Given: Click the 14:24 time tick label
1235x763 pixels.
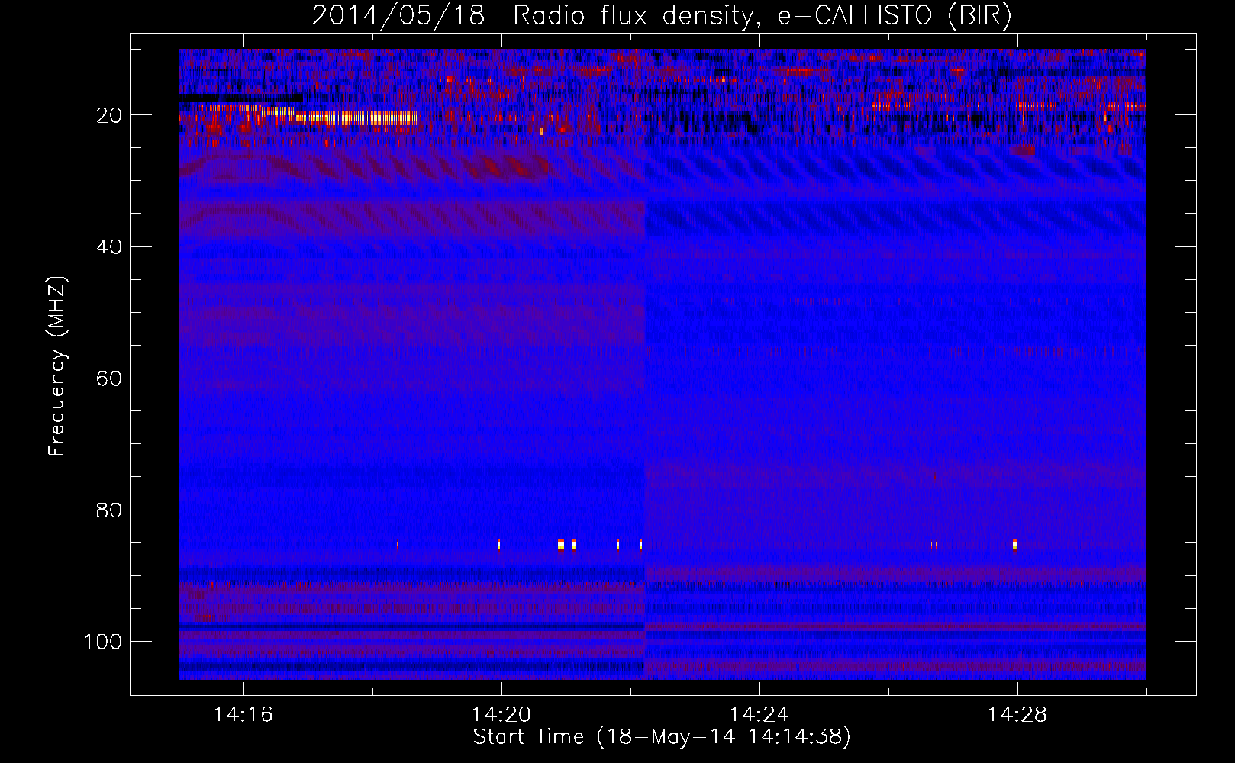Looking at the screenshot, I should pyautogui.click(x=759, y=715).
